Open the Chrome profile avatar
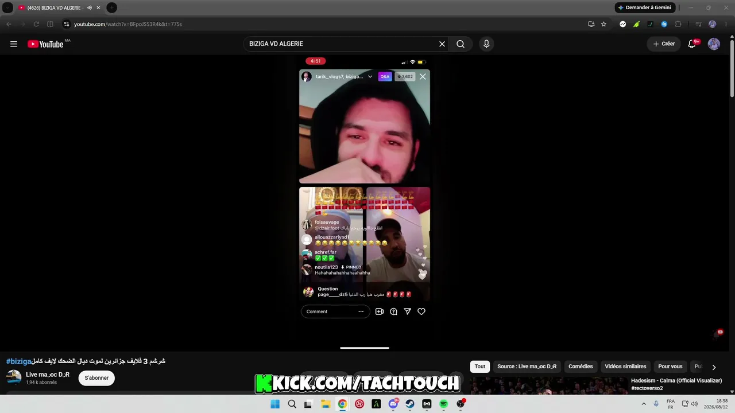This screenshot has width=735, height=413. (x=713, y=24)
